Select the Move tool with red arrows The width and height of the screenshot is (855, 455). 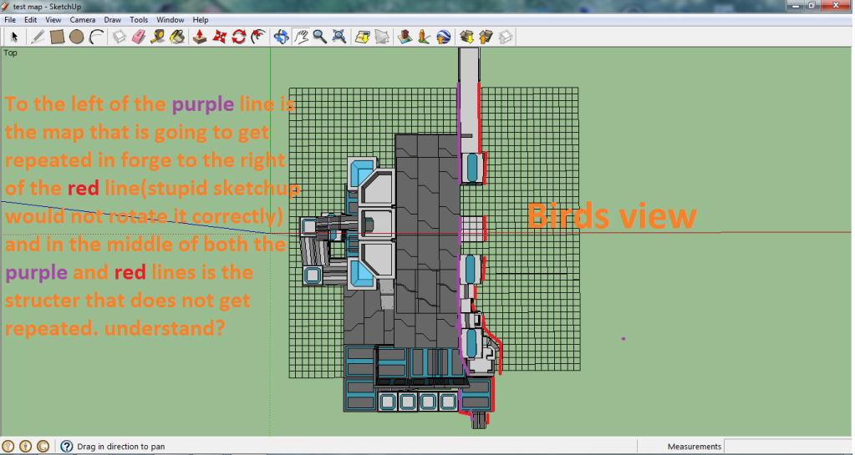[220, 37]
